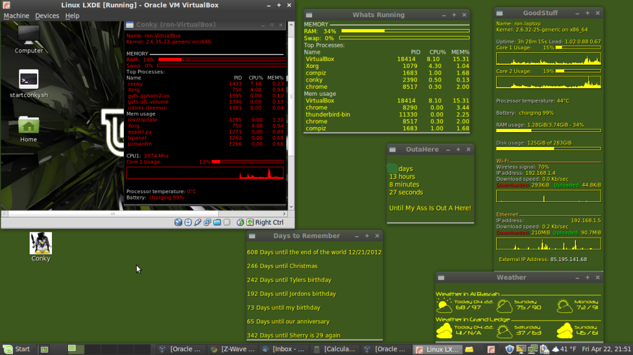Click the horizontal scrollbar in VirtualBox guest view

(113, 214)
